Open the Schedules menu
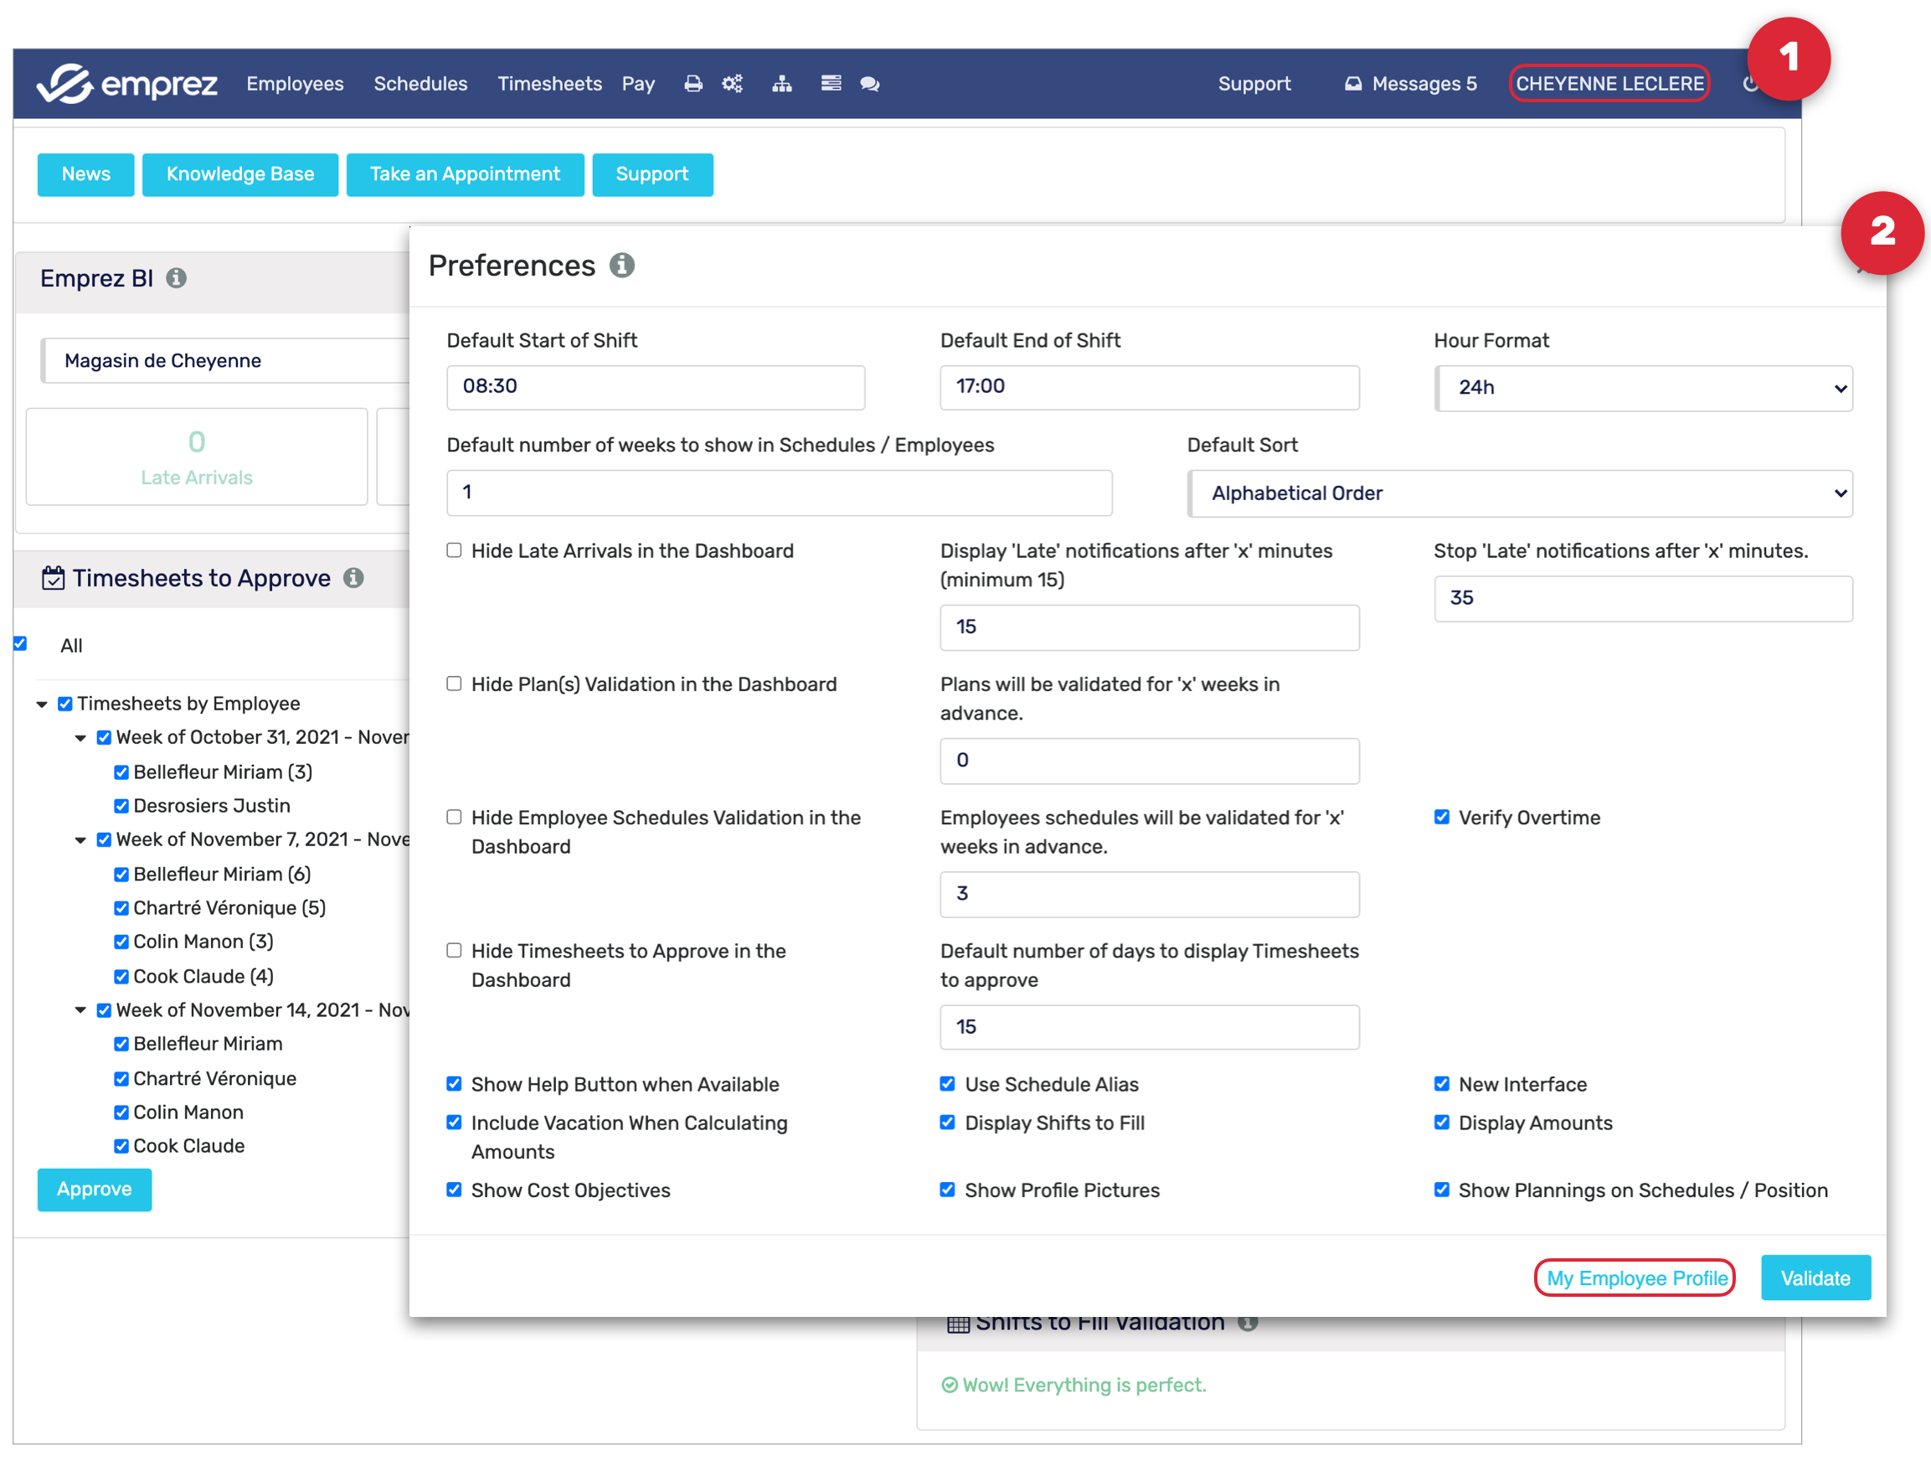 click(420, 84)
